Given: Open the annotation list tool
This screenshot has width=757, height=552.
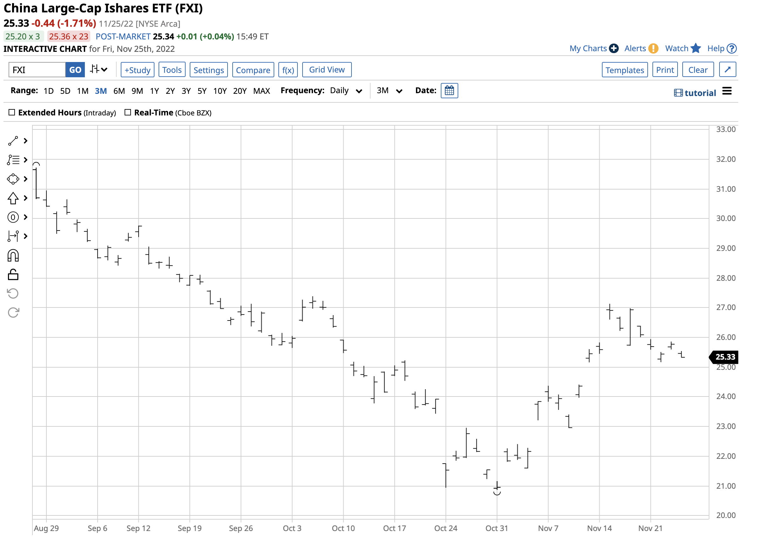Looking at the screenshot, I should (x=13, y=160).
